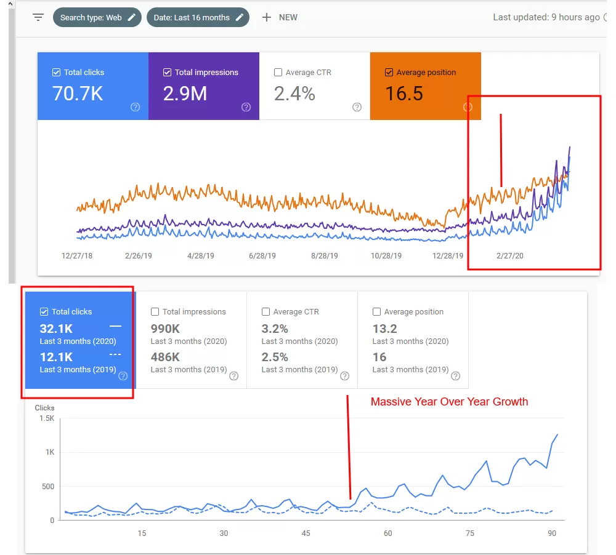Screen dimensions: 616x555
Task: Open help icon on 990K impressions comparison card
Action: (x=233, y=376)
